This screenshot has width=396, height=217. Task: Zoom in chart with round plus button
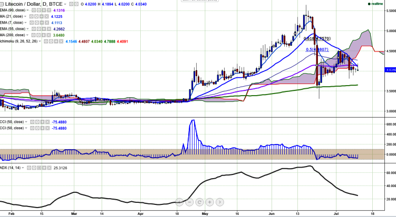coord(210,202)
